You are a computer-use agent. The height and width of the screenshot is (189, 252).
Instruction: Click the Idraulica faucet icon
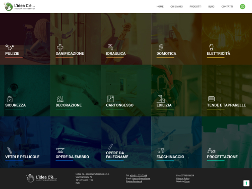[x=111, y=47]
